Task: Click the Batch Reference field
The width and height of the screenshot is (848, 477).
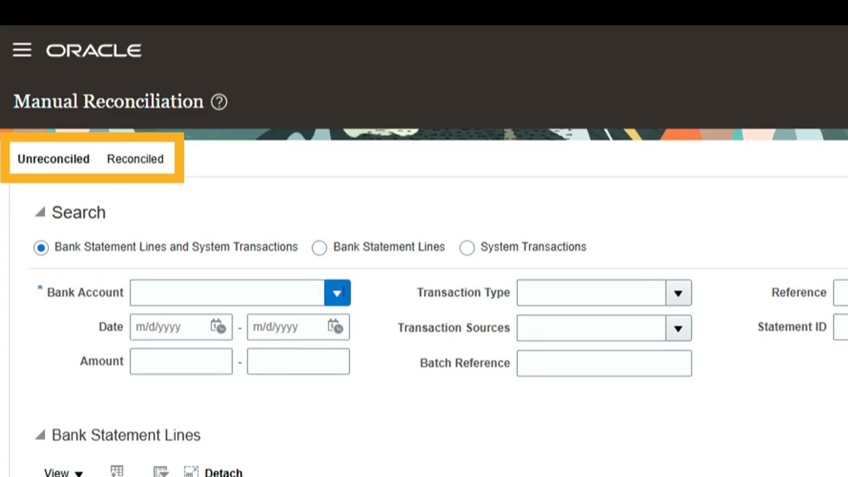Action: coord(604,364)
